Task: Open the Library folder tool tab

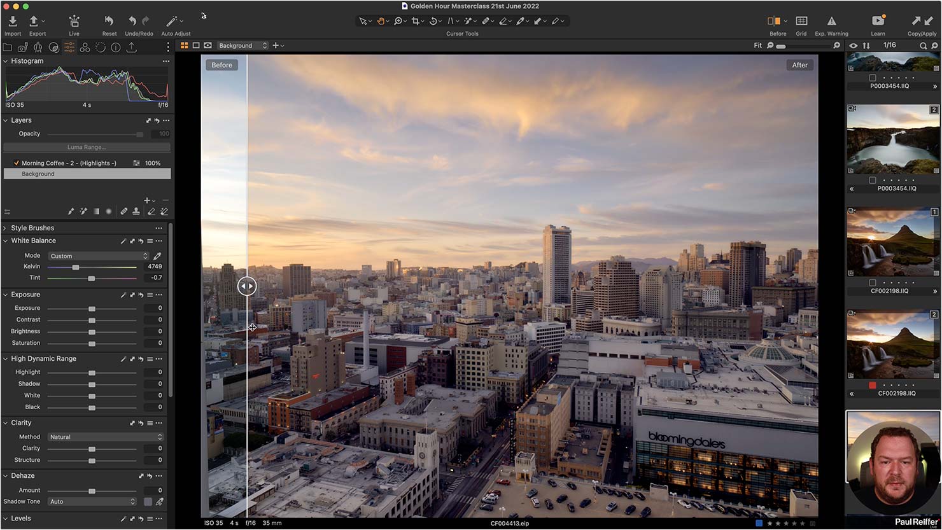Action: (x=8, y=47)
